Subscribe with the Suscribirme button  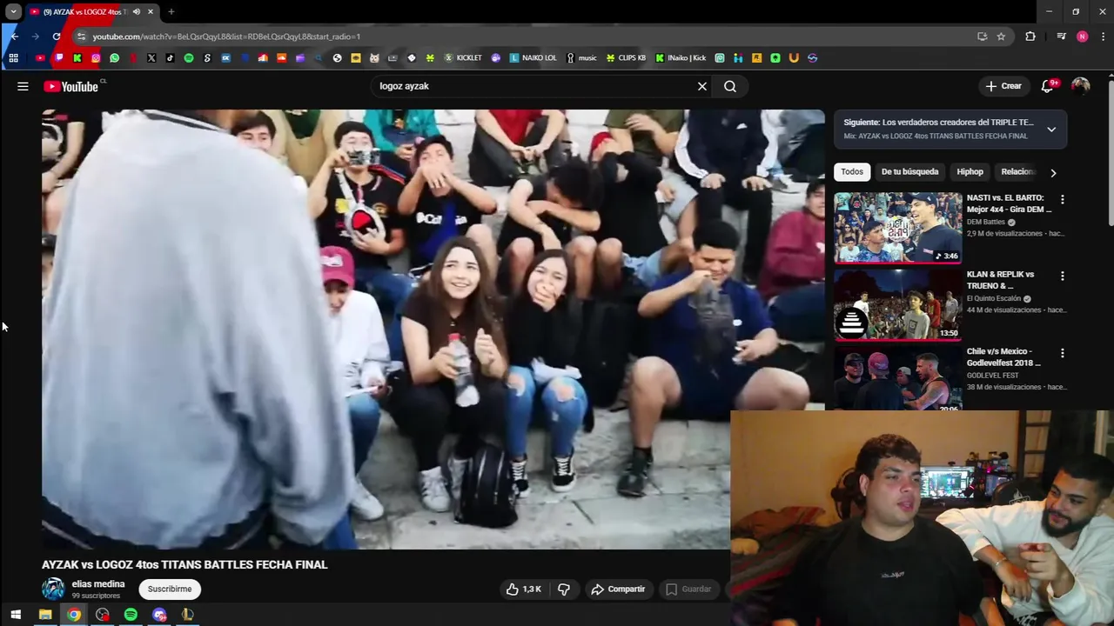click(x=170, y=589)
